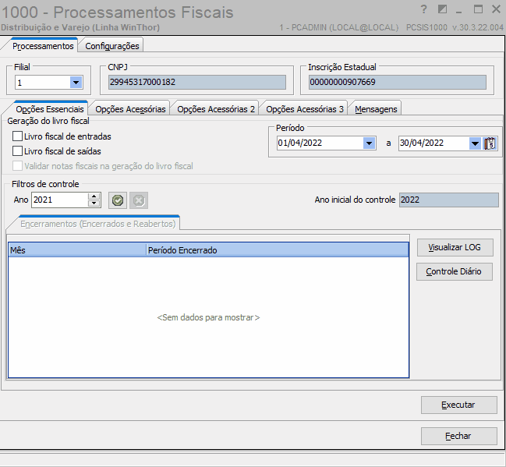Switch to the Configurações tab
This screenshot has width=506, height=467.
click(112, 46)
